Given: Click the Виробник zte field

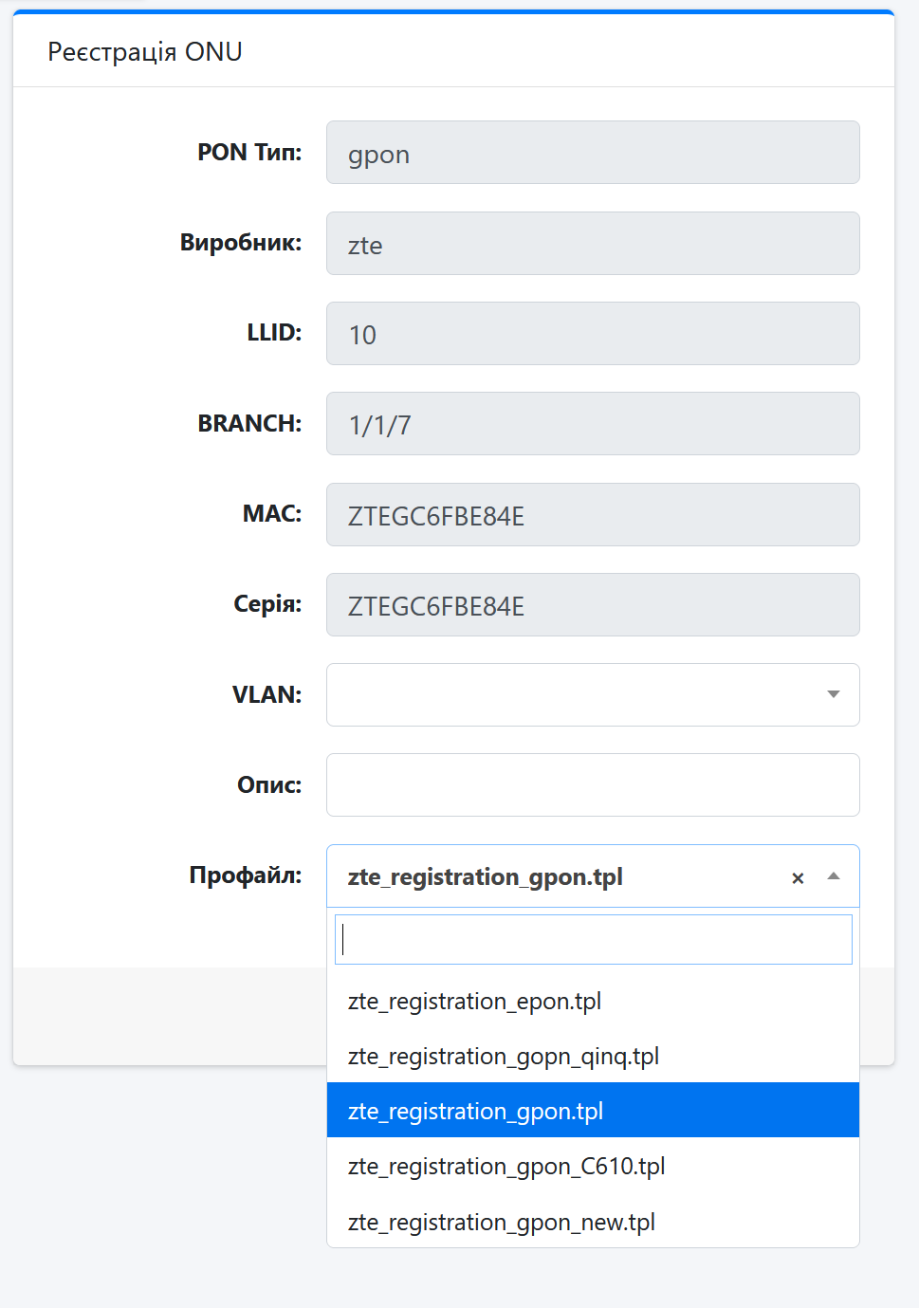Looking at the screenshot, I should (x=593, y=244).
